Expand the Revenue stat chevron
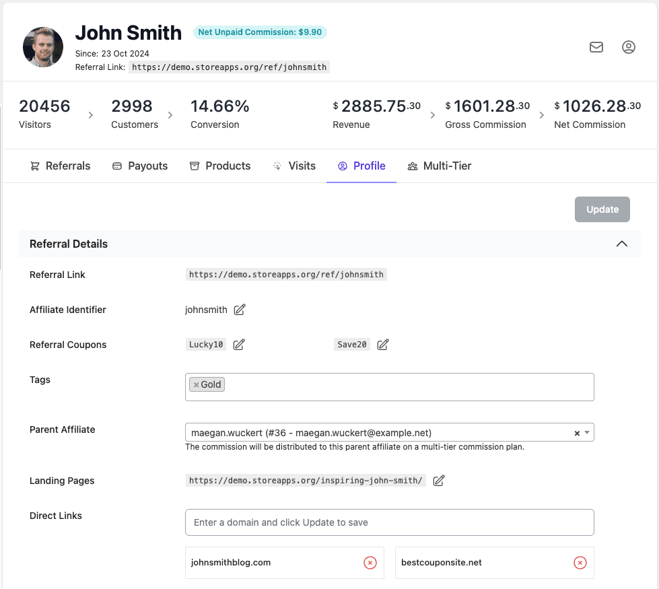 pos(433,115)
